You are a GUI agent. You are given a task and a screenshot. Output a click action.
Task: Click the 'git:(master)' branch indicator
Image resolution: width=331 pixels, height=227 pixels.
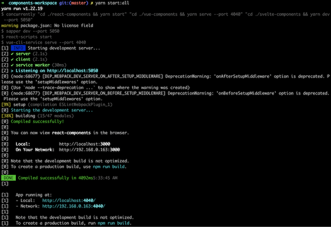point(73,3)
